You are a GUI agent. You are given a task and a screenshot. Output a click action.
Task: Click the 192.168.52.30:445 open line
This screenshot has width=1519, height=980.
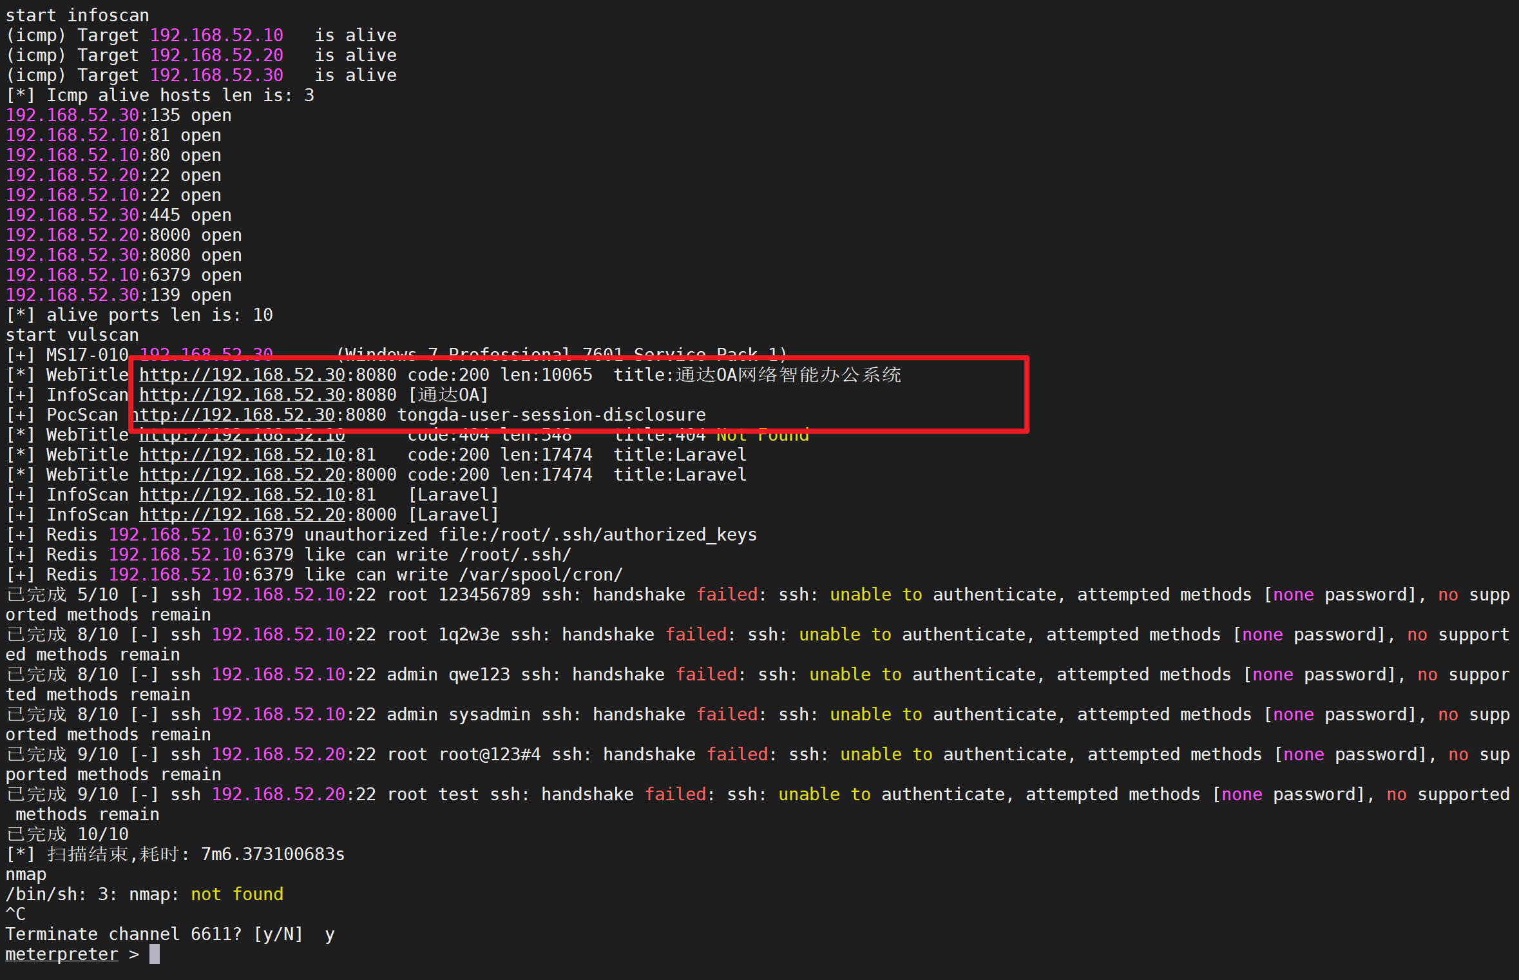pyautogui.click(x=119, y=215)
